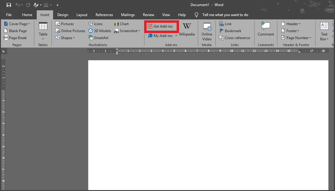Insert an Online Video
The height and width of the screenshot is (191, 335).
207,31
